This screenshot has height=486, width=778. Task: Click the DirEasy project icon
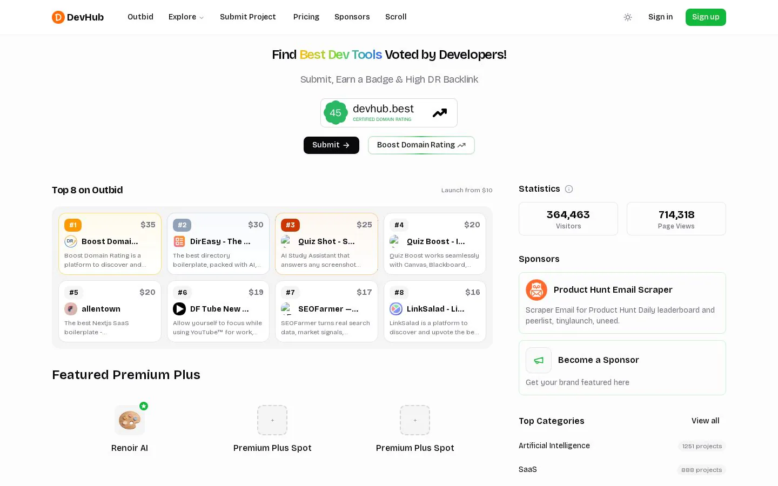click(179, 241)
